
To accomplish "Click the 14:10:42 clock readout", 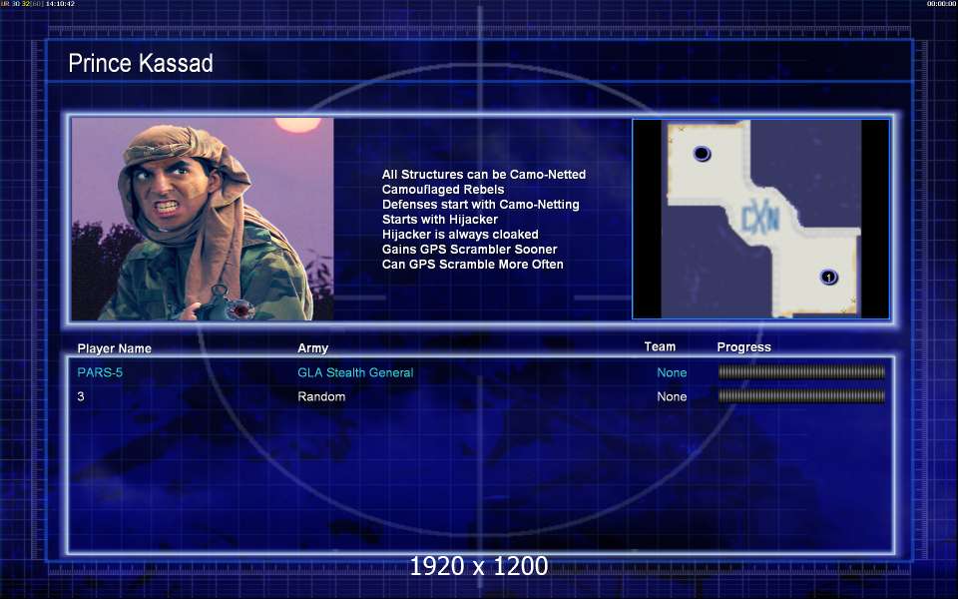I will (x=60, y=4).
